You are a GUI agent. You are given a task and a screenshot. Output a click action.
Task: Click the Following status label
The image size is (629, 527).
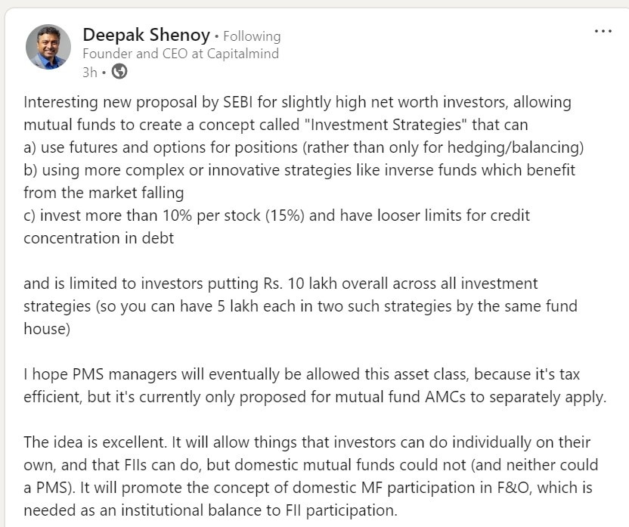click(252, 36)
